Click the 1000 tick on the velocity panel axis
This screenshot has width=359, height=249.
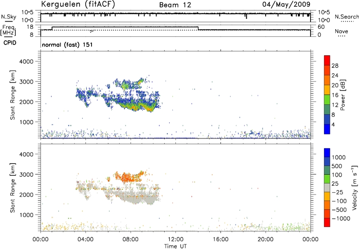pyautogui.click(x=26, y=215)
